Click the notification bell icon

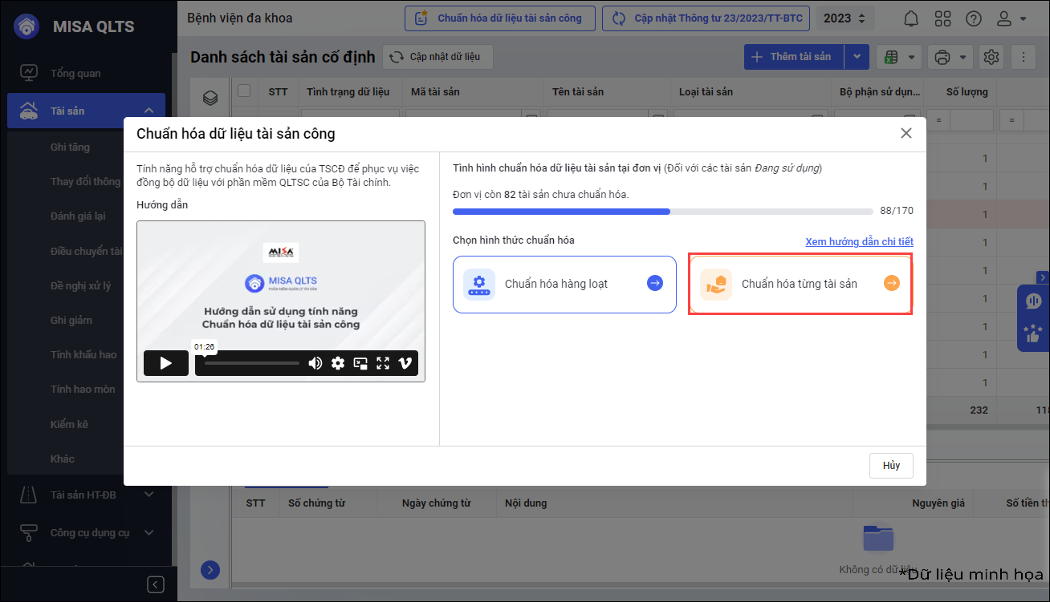911,18
